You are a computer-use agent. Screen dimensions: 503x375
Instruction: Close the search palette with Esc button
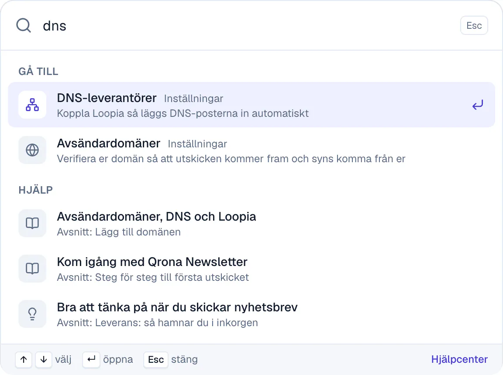click(474, 26)
